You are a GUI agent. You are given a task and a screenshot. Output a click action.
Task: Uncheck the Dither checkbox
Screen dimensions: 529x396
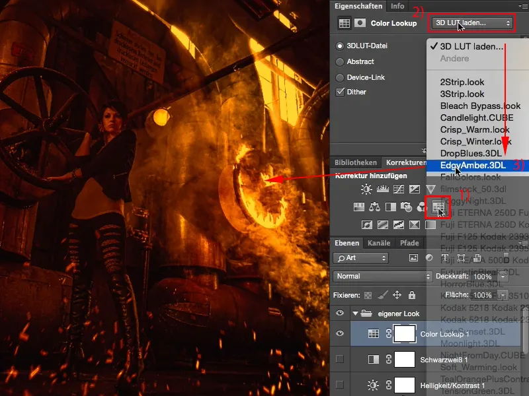341,92
